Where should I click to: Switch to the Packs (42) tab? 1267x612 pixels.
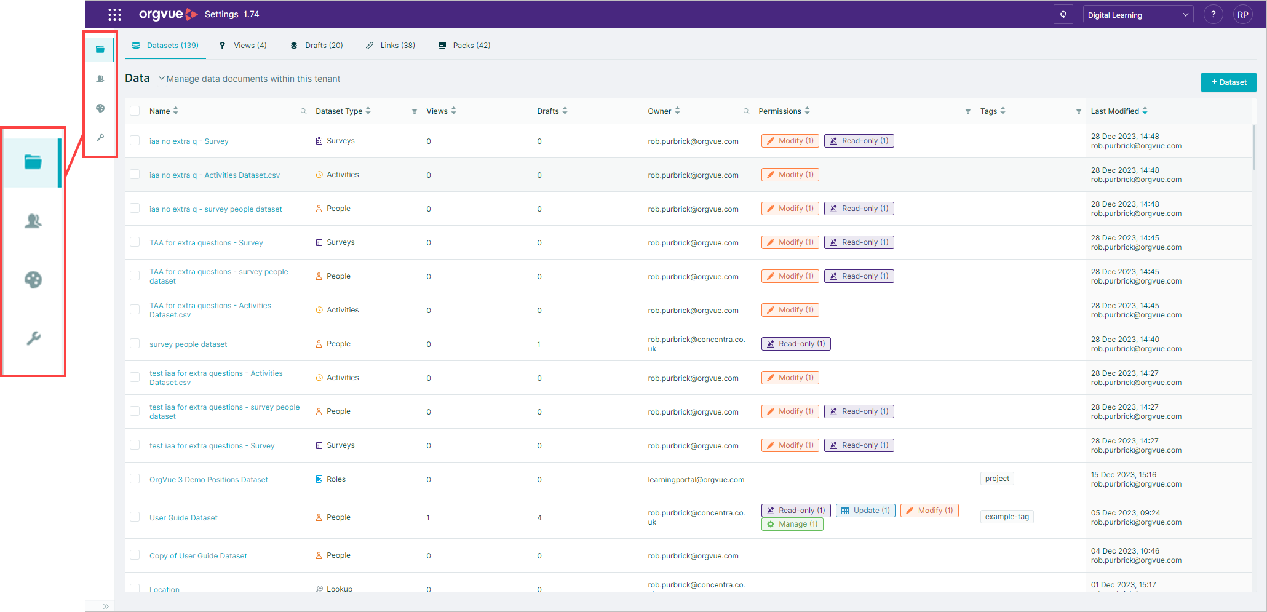tap(464, 46)
